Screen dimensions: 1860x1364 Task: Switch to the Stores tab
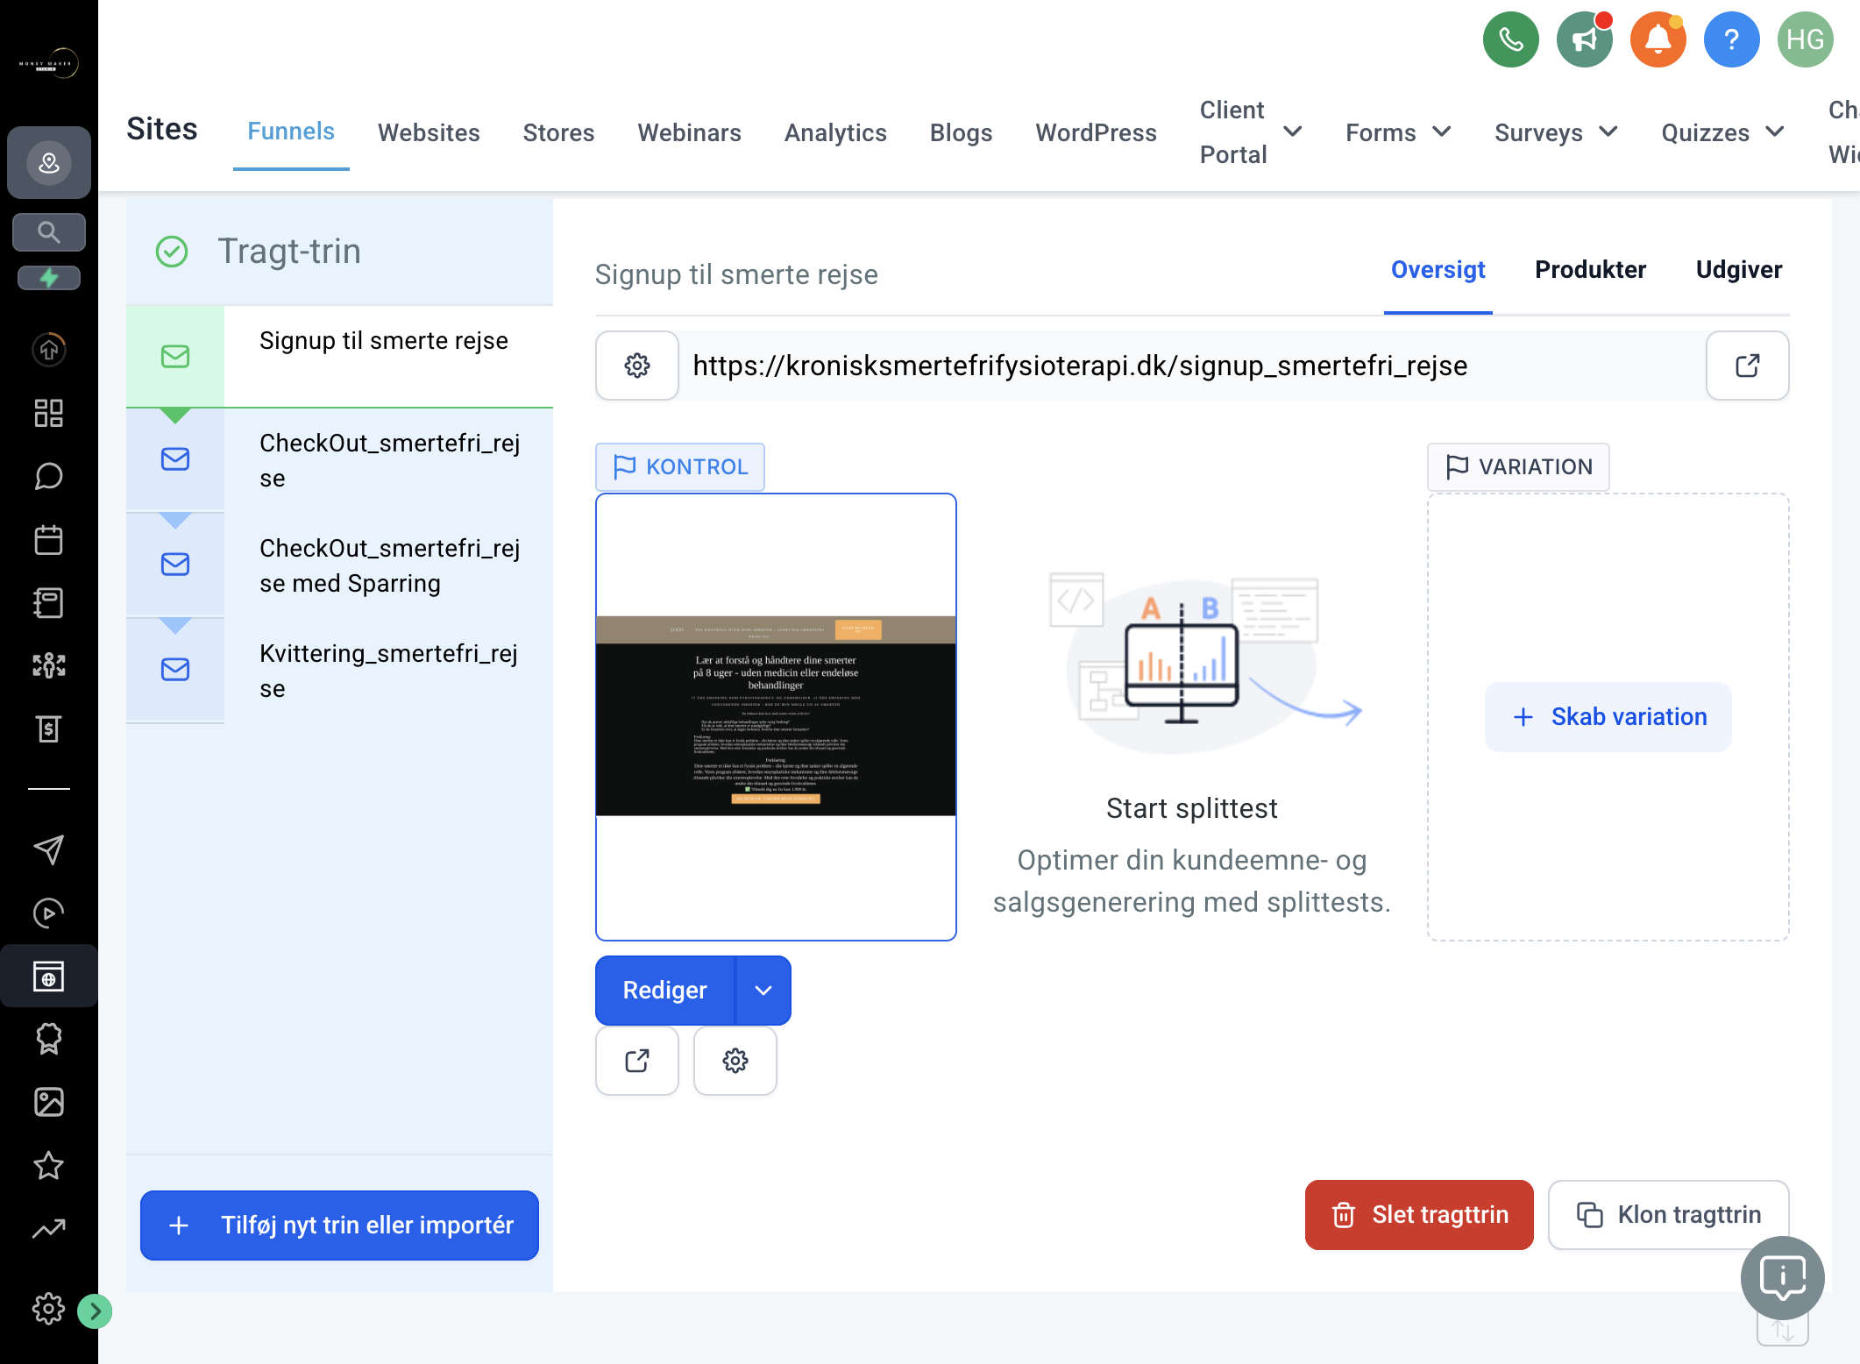coord(558,132)
